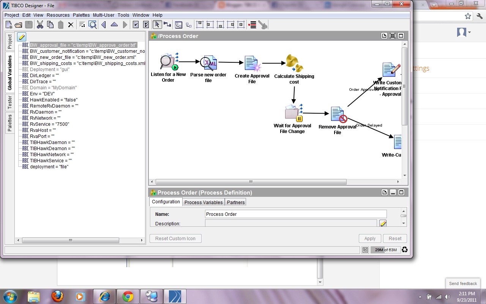Select the HawkEnabled = "false" variable
Screen dimensions: 486x304
point(54,100)
